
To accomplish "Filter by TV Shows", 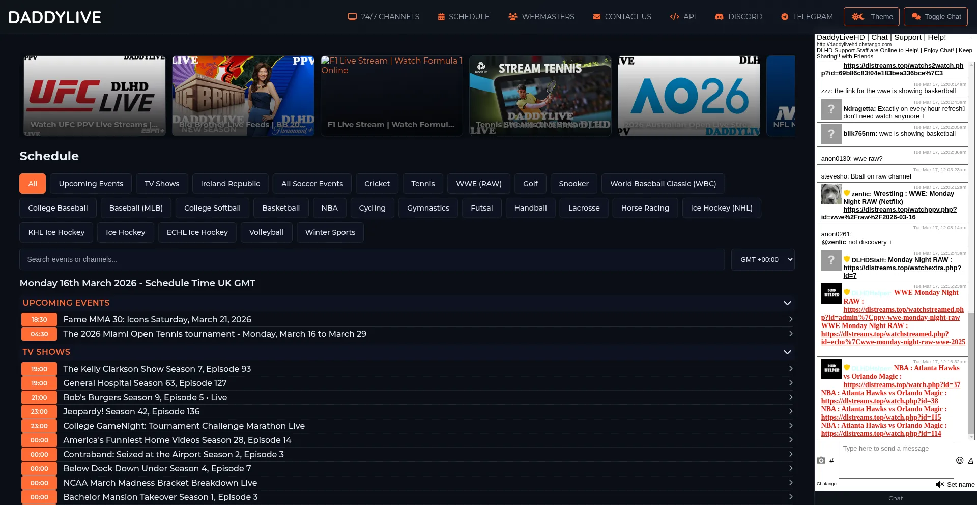I will coord(162,184).
